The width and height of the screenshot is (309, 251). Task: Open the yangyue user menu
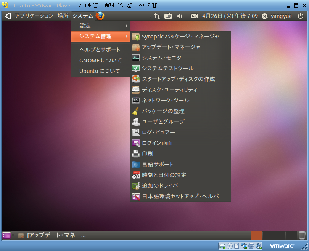pyautogui.click(x=277, y=16)
